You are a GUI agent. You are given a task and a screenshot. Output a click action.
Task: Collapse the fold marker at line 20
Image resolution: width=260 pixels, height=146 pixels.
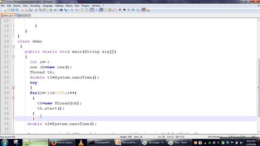(13, 47)
